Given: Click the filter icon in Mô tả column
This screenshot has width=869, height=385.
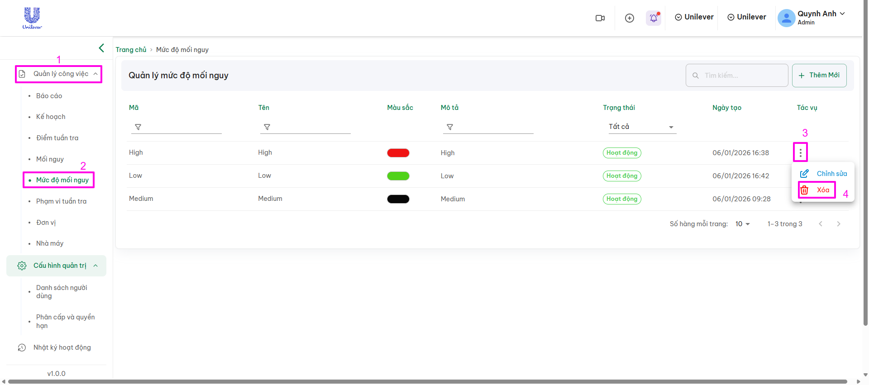Looking at the screenshot, I should [x=450, y=127].
